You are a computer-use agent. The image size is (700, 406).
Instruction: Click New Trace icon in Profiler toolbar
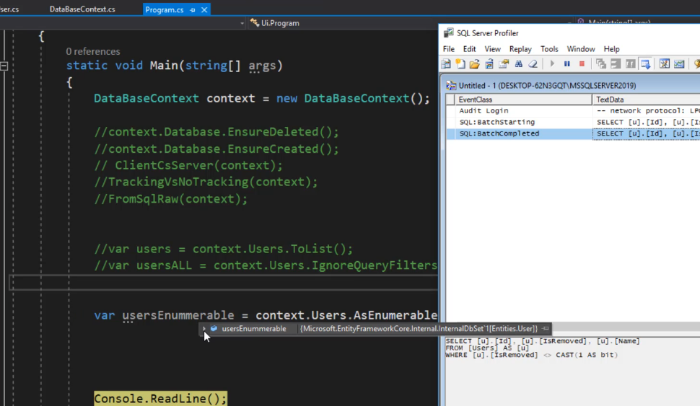pyautogui.click(x=446, y=63)
